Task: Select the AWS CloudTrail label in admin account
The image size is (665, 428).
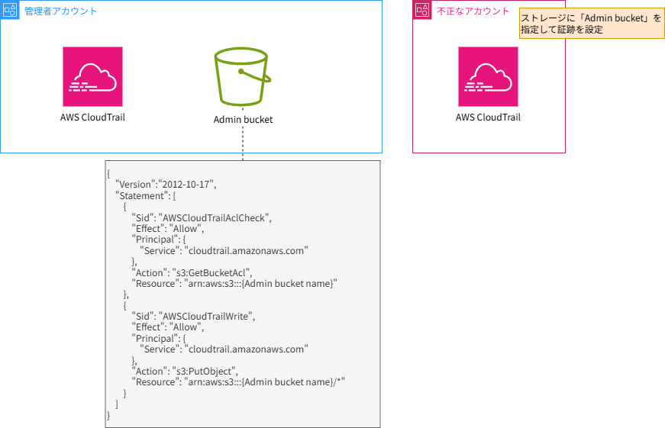Action: tap(92, 117)
